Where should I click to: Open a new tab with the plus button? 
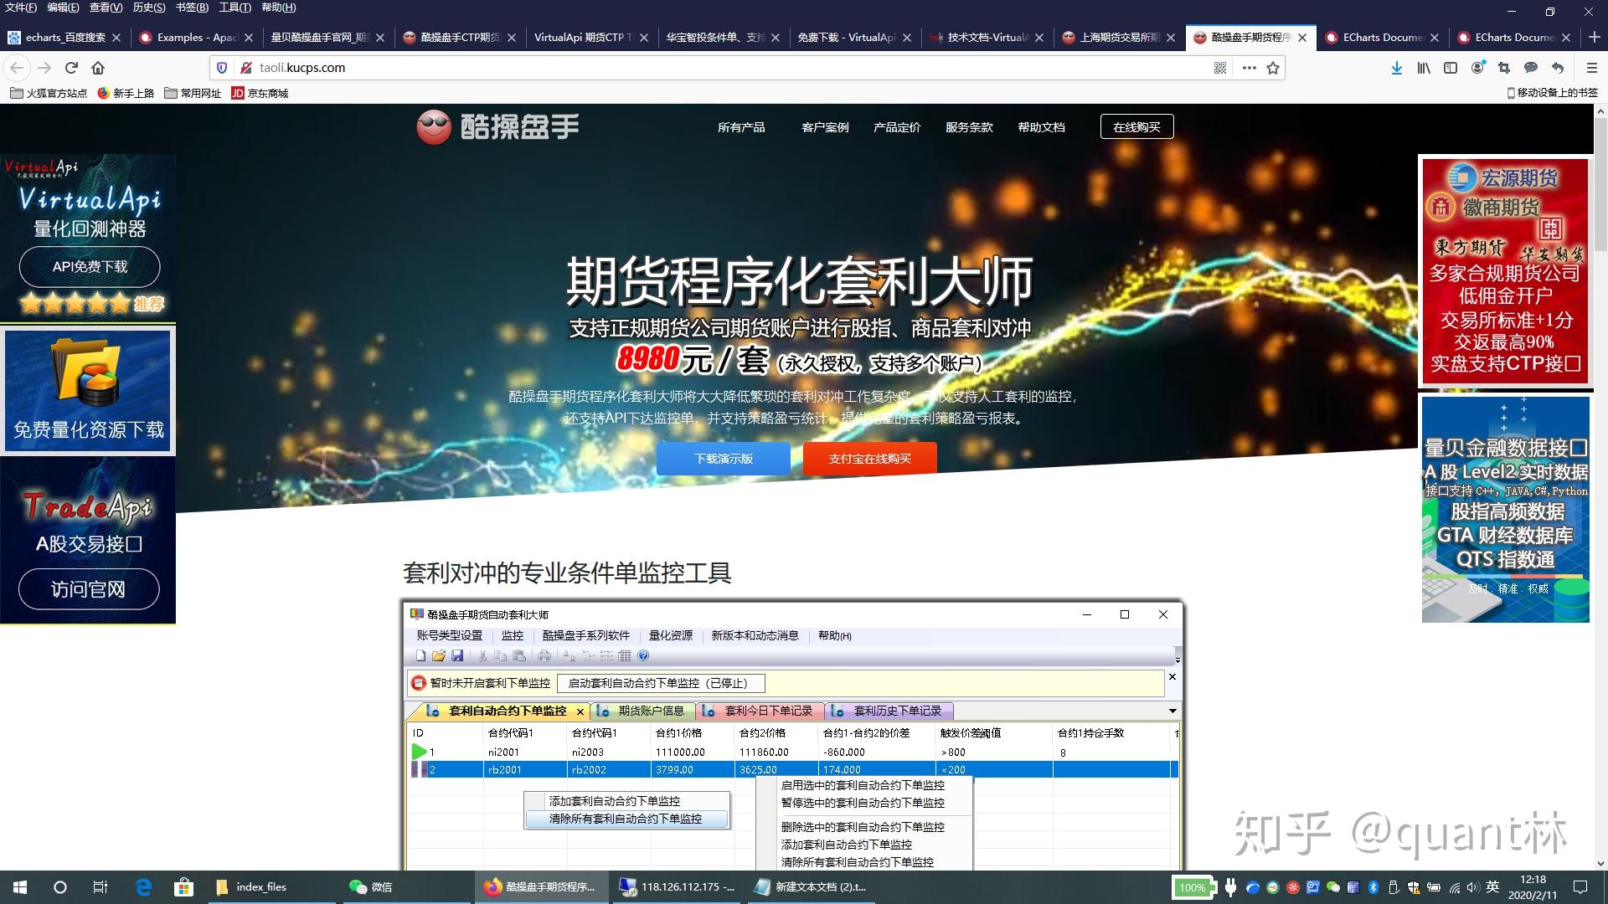click(x=1595, y=37)
